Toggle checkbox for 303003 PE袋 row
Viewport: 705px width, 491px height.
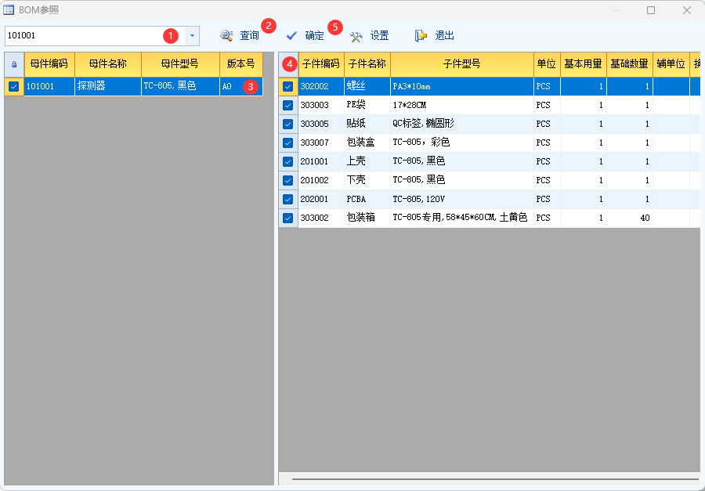tap(287, 105)
